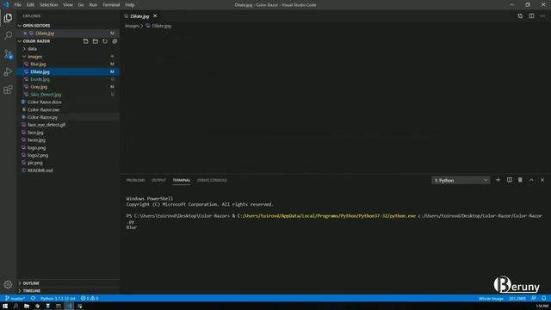Open the Source Control view
Screen dimensions: 551x310
pos(8,53)
